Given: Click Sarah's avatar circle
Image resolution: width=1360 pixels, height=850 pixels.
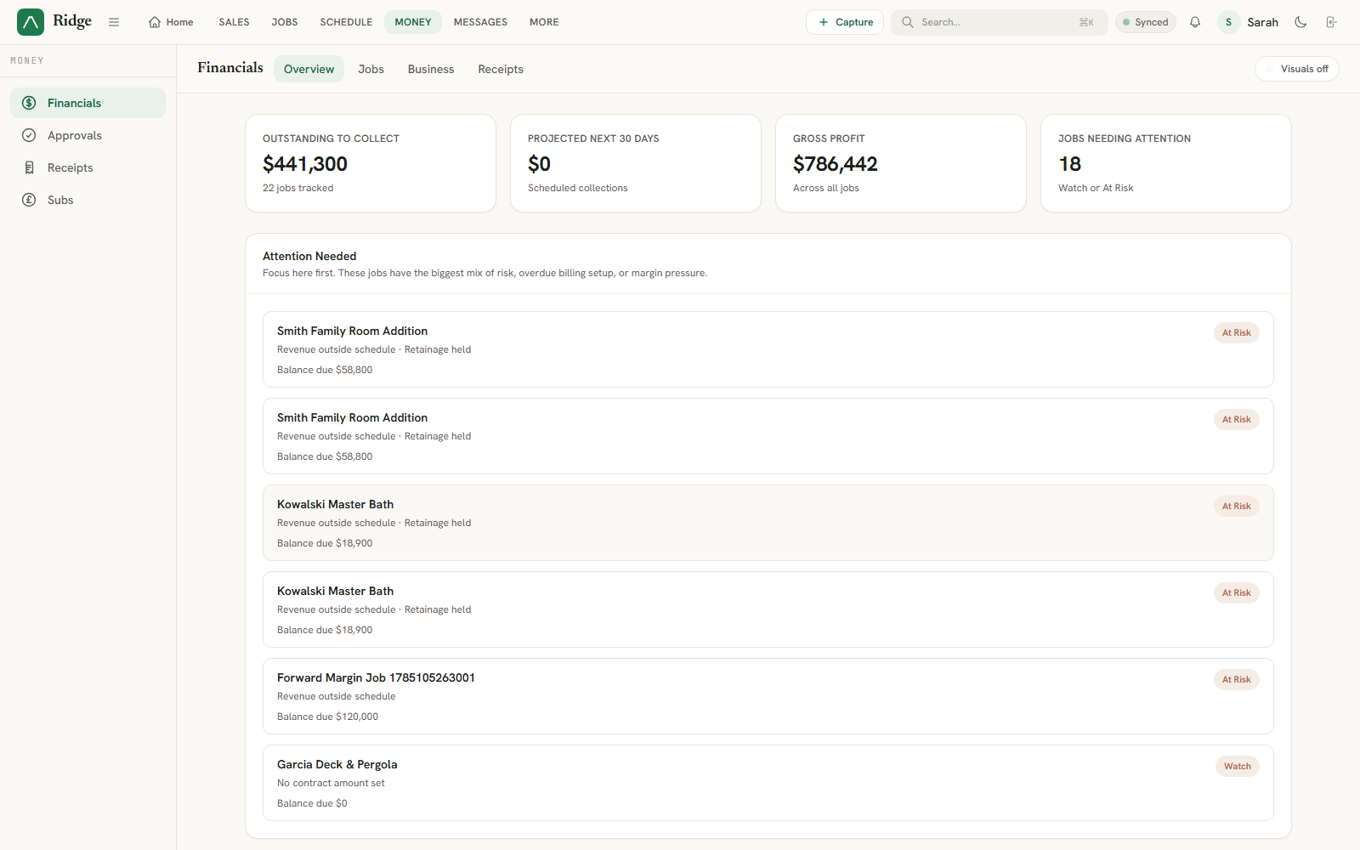Looking at the screenshot, I should (x=1228, y=22).
